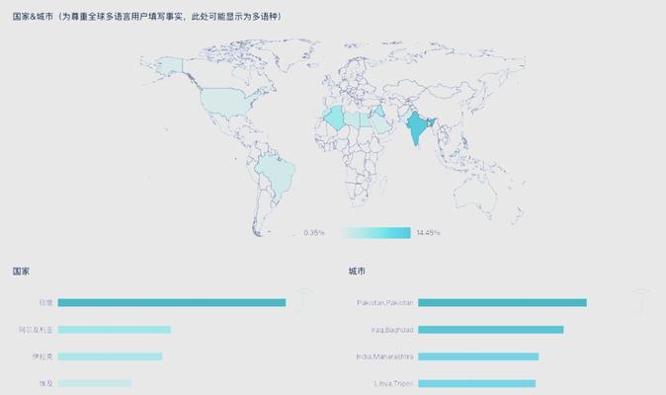Click the 国家 section heading
666x395 pixels.
tap(21, 272)
